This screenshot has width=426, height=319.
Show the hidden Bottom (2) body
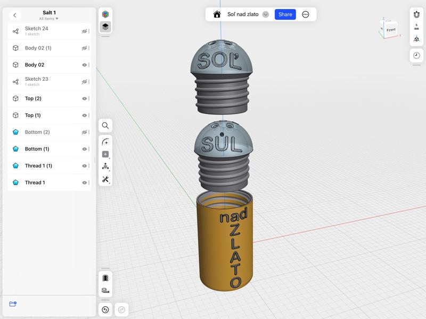pos(84,132)
